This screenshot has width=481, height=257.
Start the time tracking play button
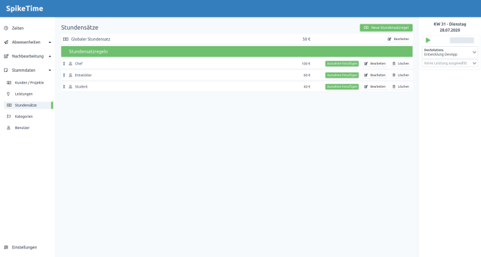tap(428, 40)
